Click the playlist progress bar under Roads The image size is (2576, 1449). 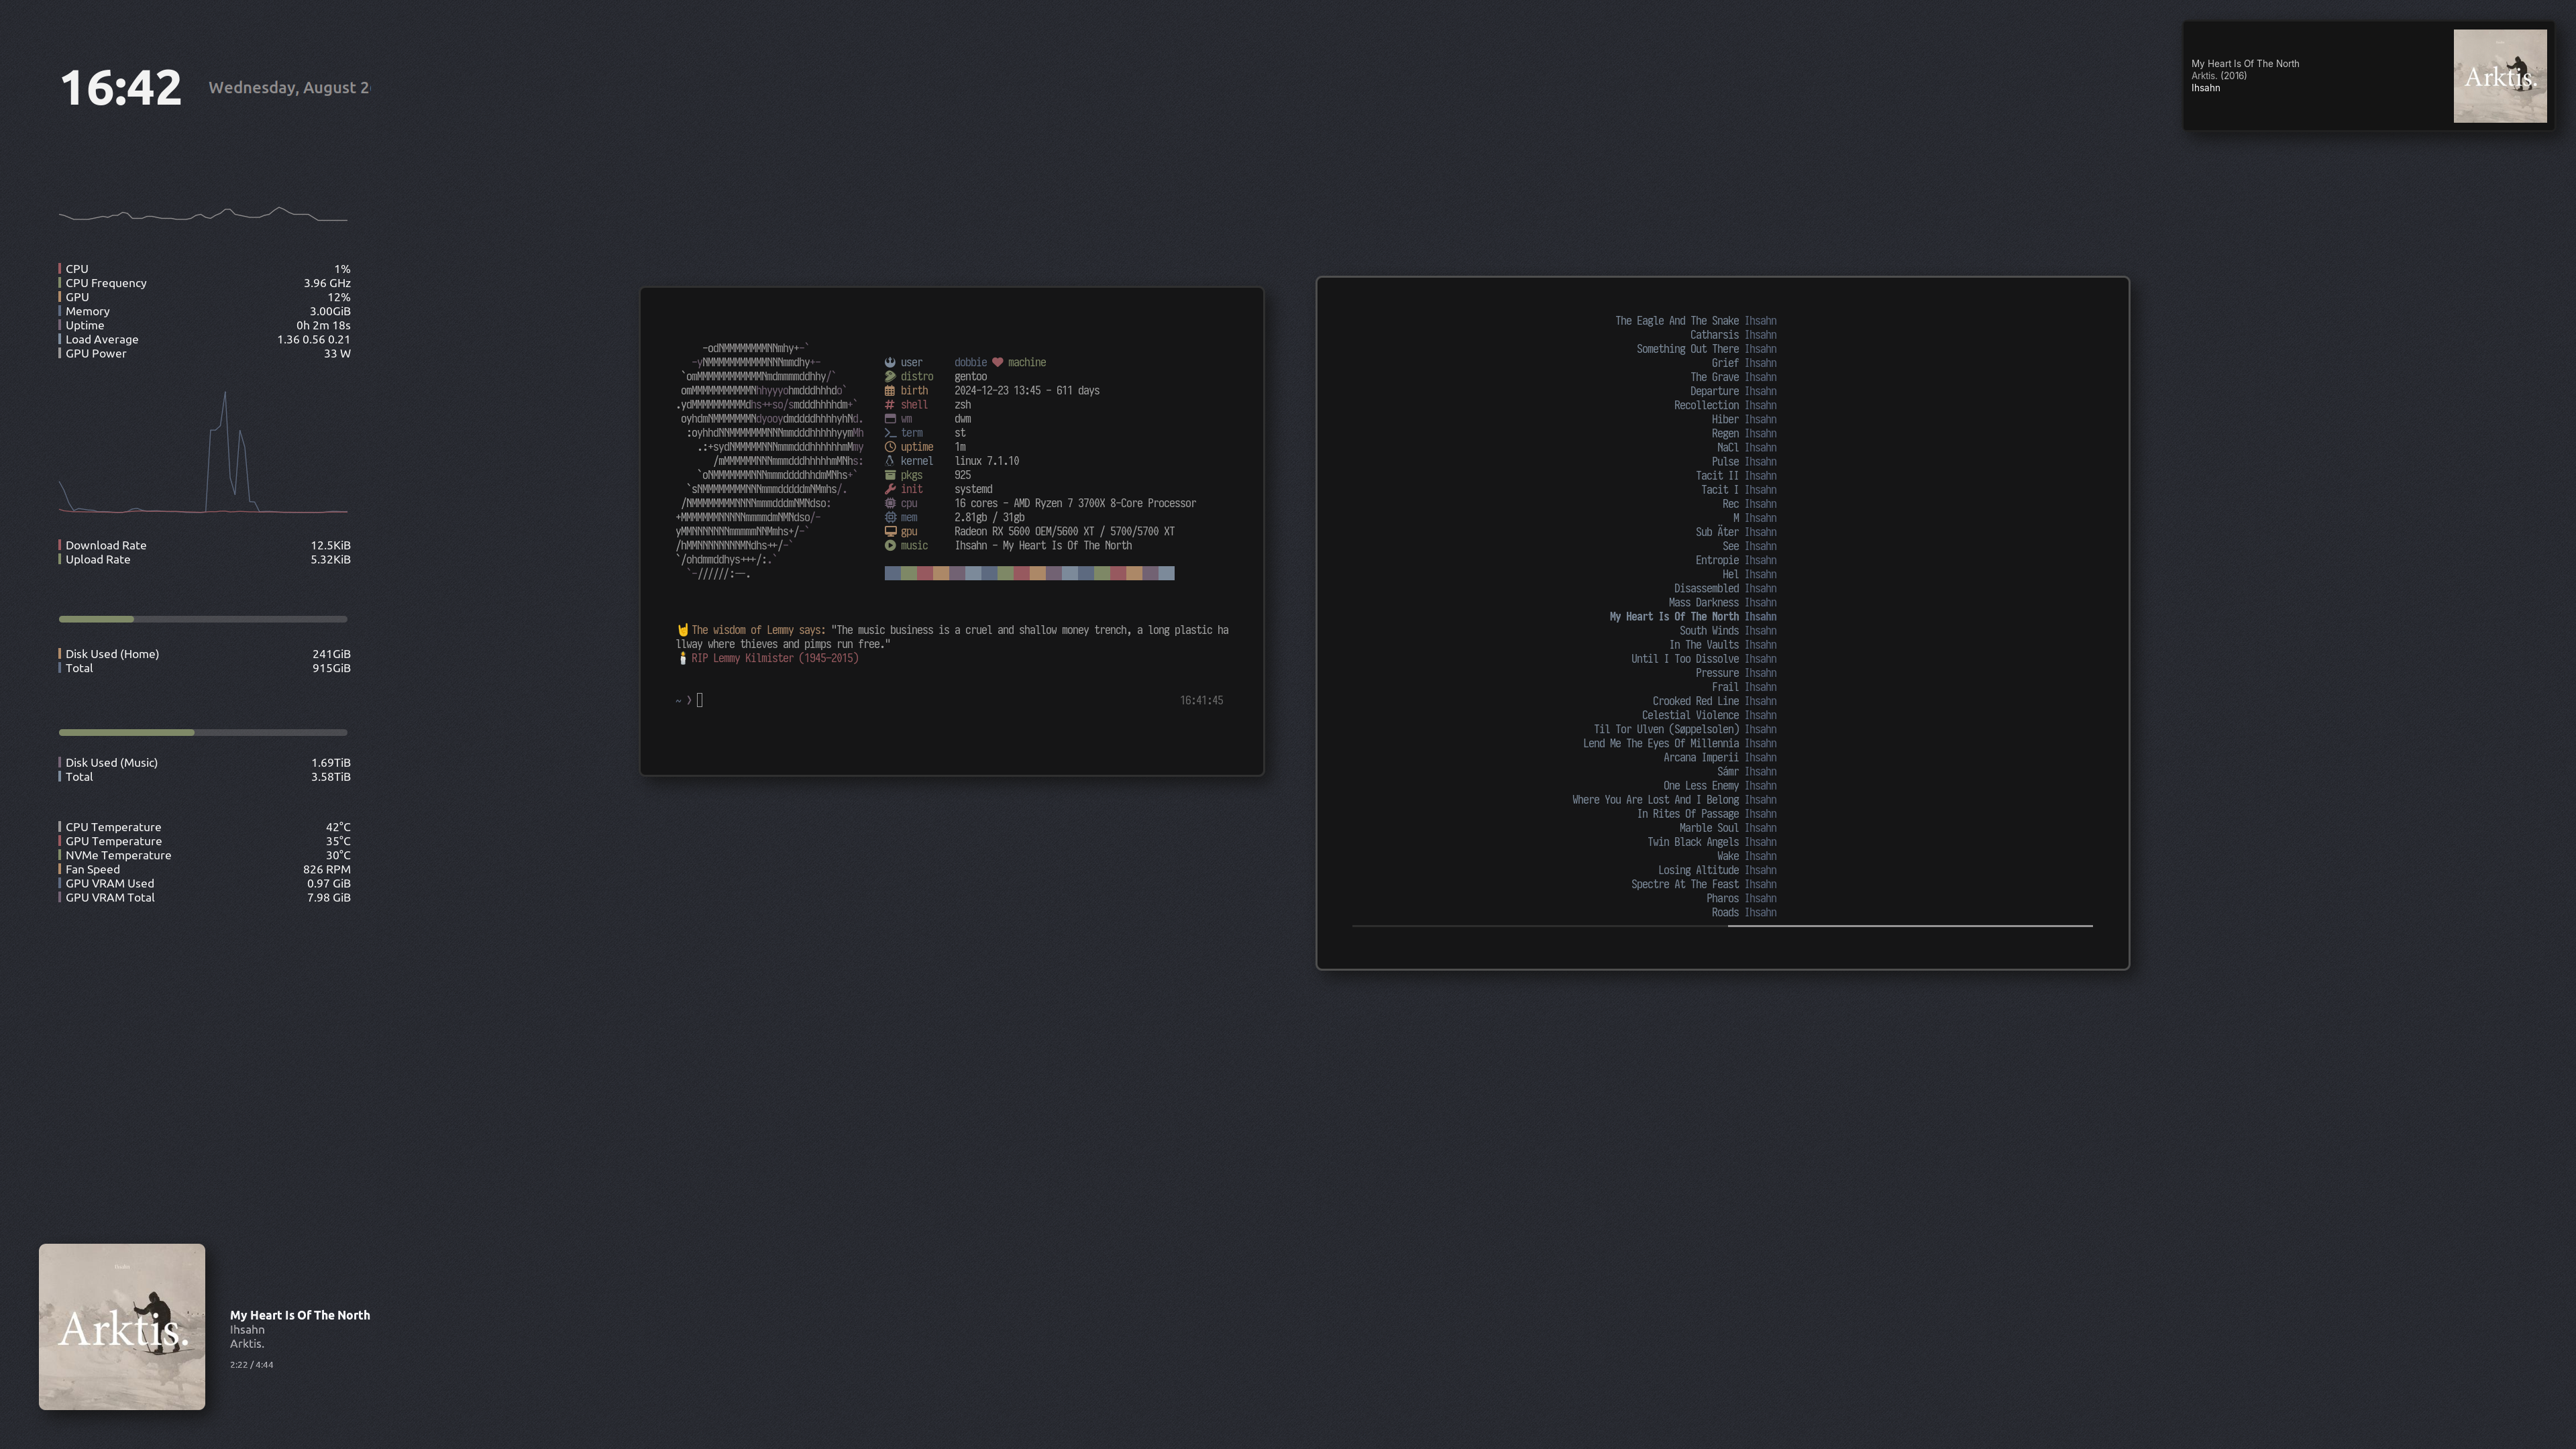(1722, 926)
